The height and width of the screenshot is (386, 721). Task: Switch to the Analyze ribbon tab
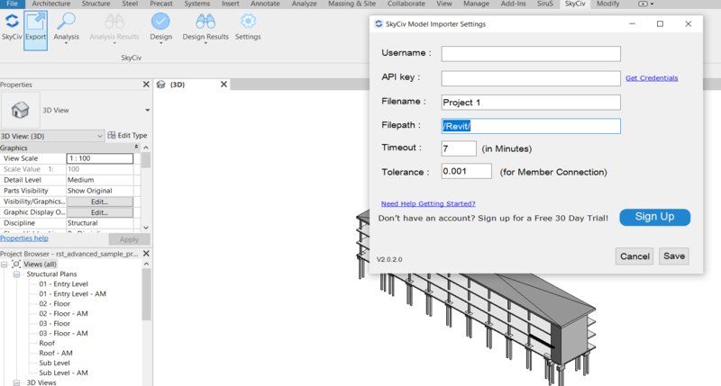tap(304, 4)
